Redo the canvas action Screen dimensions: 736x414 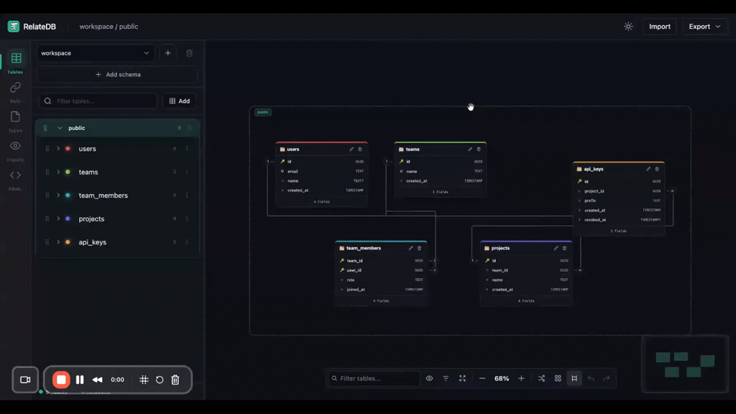click(x=607, y=378)
